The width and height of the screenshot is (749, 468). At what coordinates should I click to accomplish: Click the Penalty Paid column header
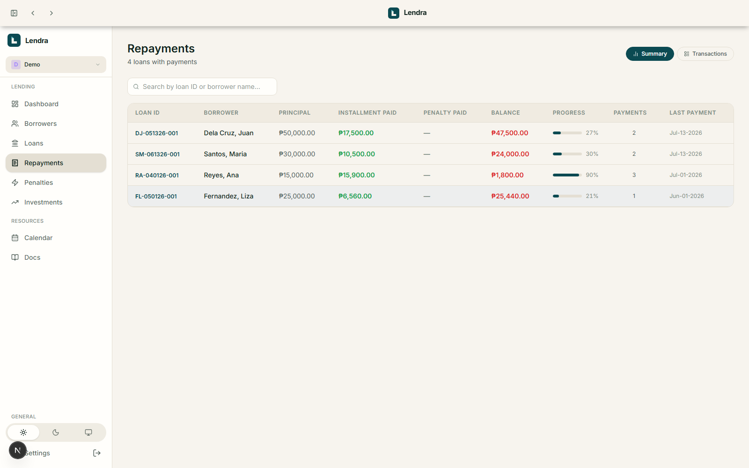(x=445, y=113)
